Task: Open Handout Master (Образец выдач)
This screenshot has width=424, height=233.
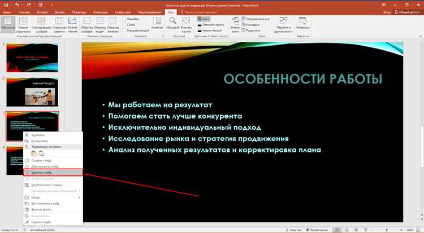Action: tap(99, 25)
